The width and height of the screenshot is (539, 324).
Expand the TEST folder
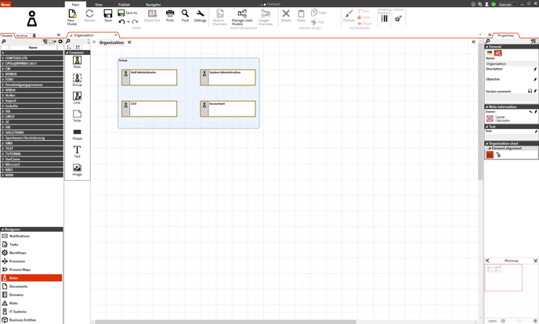point(3,149)
